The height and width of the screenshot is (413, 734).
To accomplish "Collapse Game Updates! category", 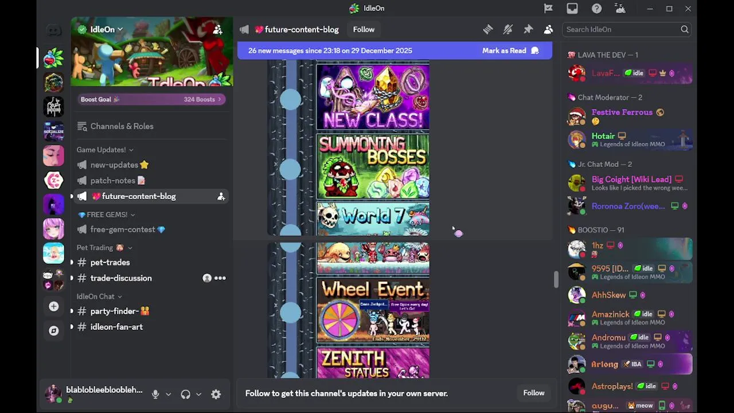I will tap(105, 150).
